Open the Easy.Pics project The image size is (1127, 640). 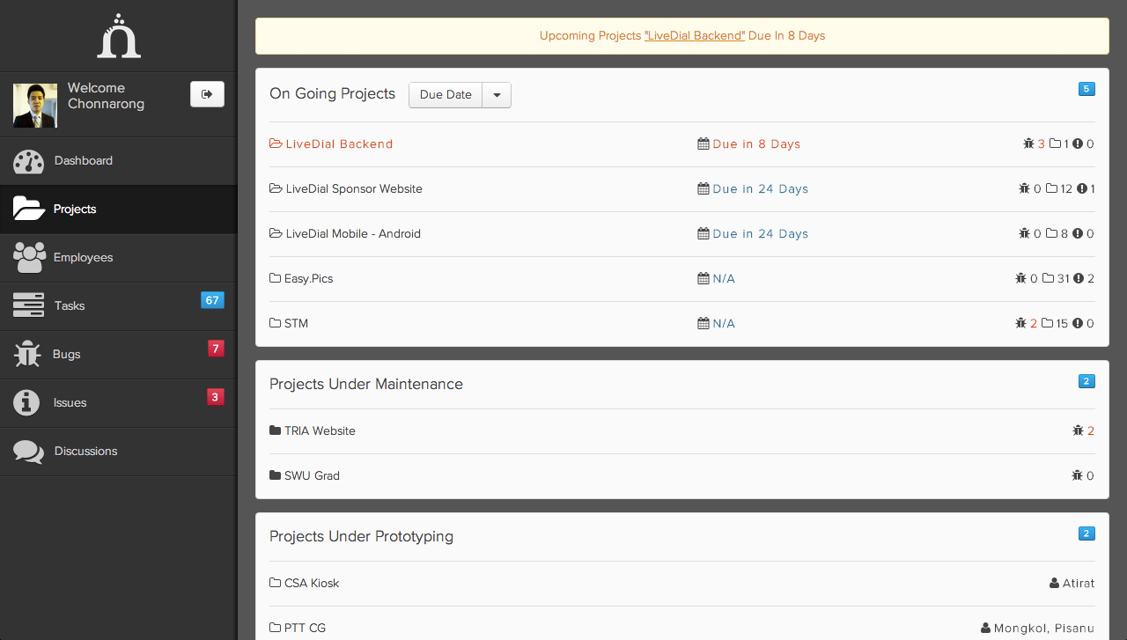(308, 279)
